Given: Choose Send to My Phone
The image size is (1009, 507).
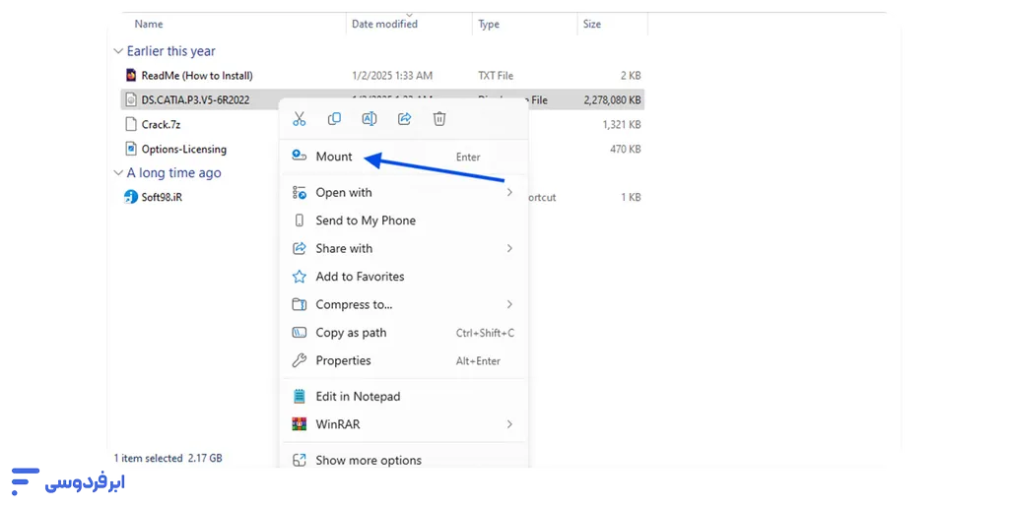Looking at the screenshot, I should [365, 221].
